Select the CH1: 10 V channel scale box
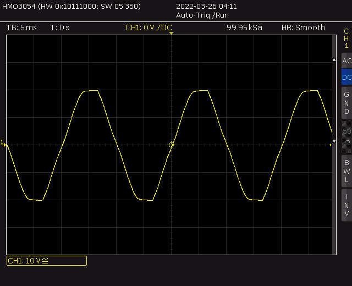The height and width of the screenshot is (286, 352). (x=46, y=261)
